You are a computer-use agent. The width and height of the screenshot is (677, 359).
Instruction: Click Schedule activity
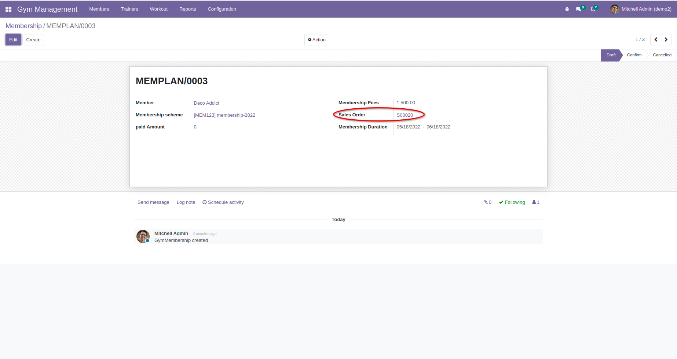click(x=223, y=202)
